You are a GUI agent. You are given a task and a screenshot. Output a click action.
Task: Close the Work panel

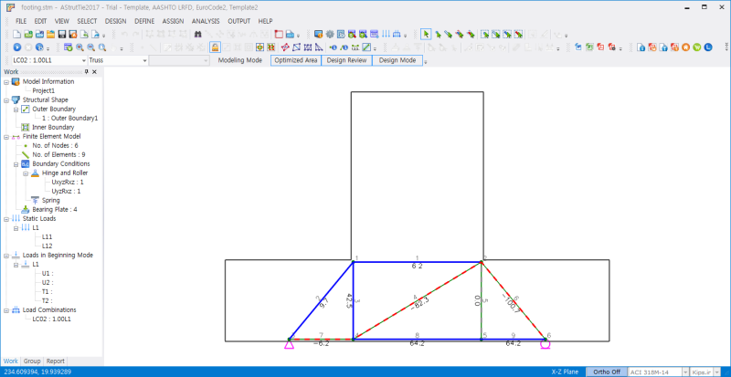95,72
